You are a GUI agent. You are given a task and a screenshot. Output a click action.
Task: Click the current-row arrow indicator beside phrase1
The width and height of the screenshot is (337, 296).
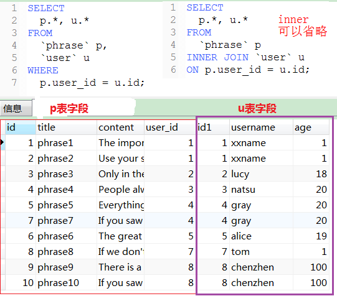[2, 142]
